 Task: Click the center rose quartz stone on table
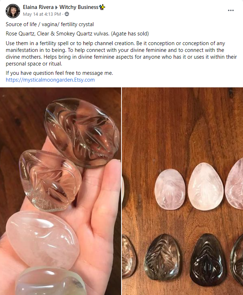point(205,187)
